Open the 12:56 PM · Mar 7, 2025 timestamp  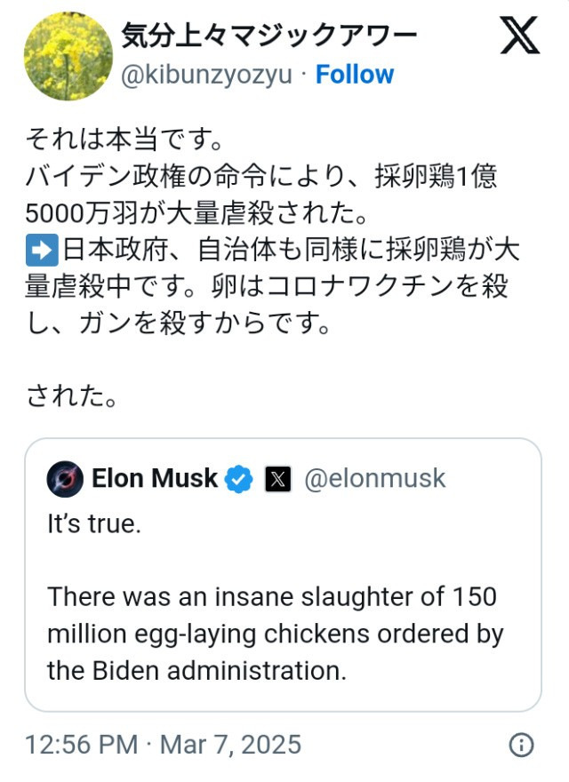tap(164, 745)
